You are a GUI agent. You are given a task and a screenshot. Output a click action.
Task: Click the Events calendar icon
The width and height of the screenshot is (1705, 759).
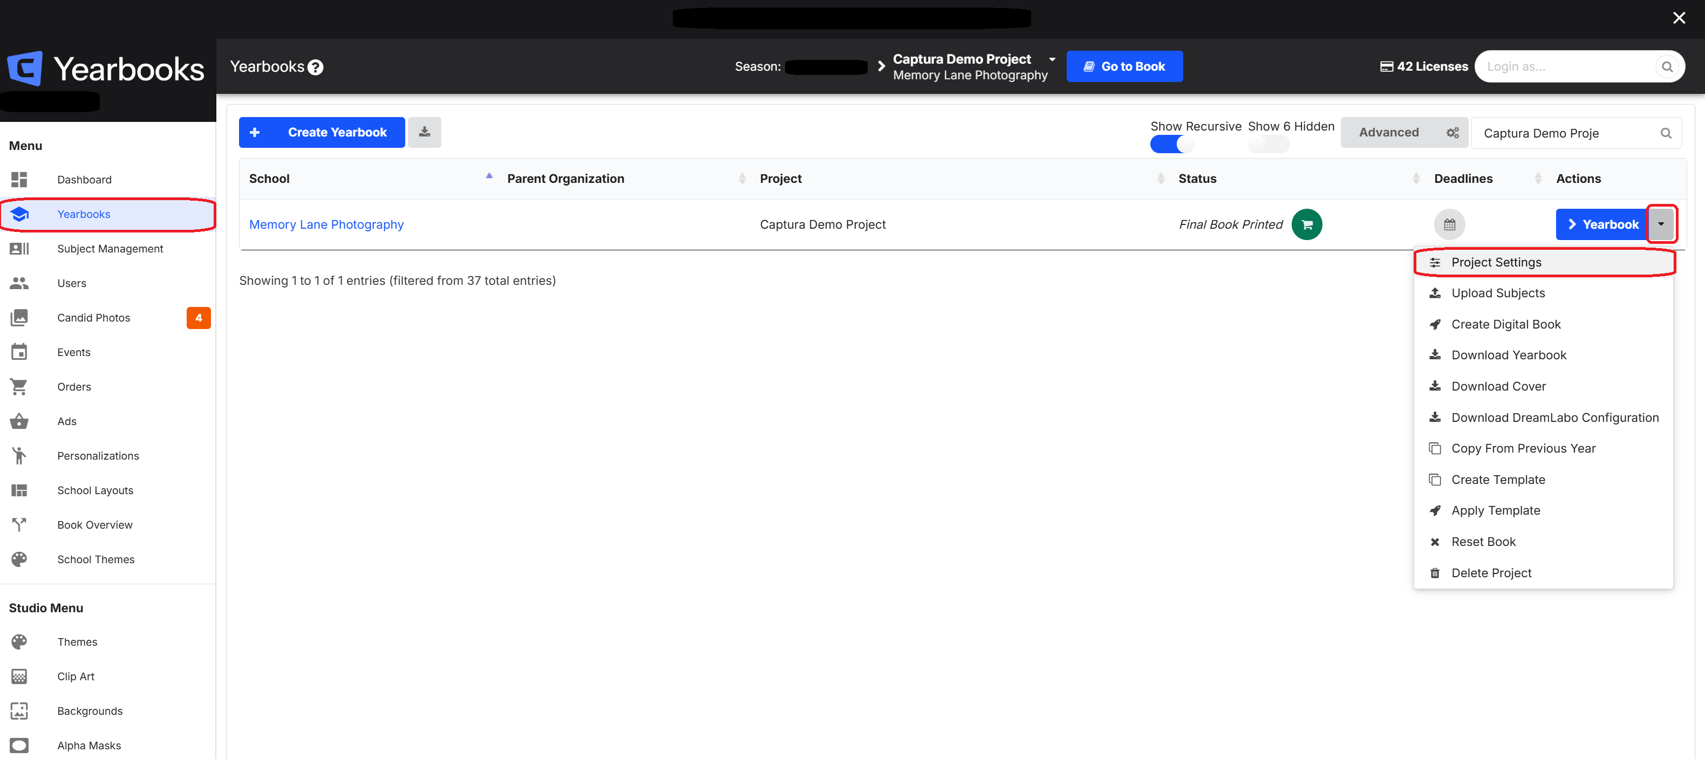point(19,352)
